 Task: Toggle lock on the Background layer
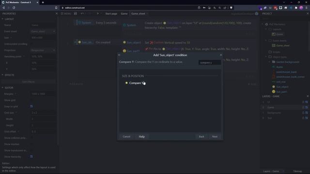303,113
